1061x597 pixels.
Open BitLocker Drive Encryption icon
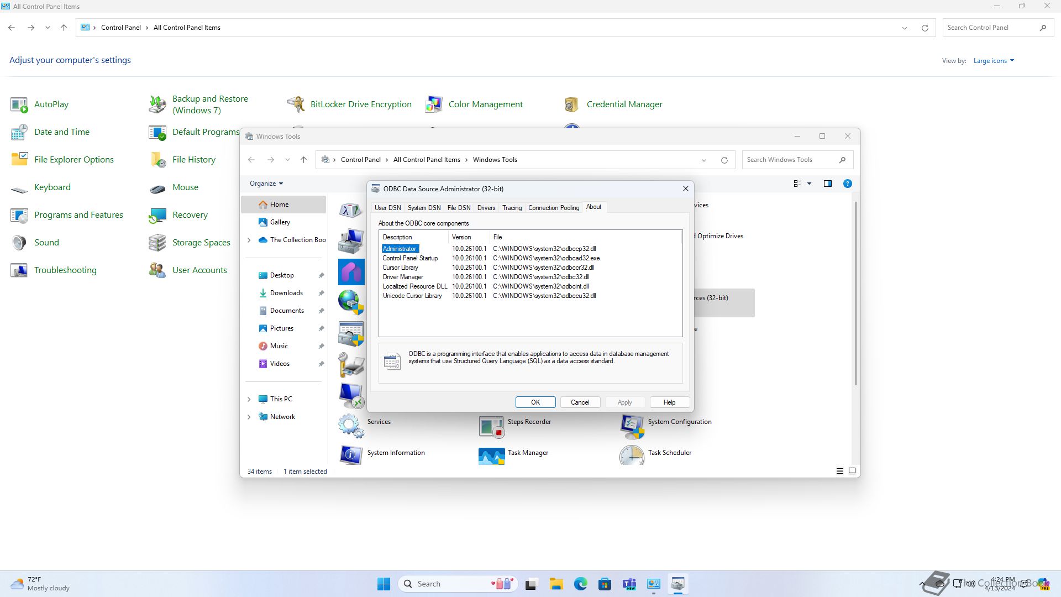[296, 104]
